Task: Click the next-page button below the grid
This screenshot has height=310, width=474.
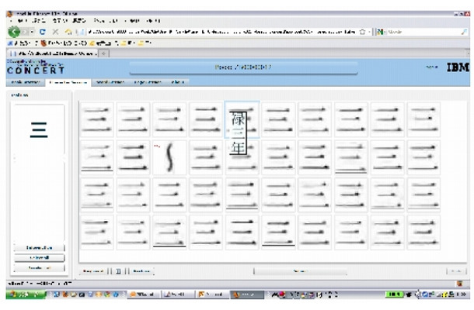Action: point(141,271)
